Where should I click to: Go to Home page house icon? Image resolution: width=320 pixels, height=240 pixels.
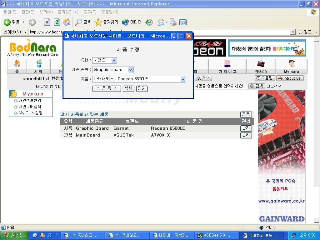(x=67, y=22)
